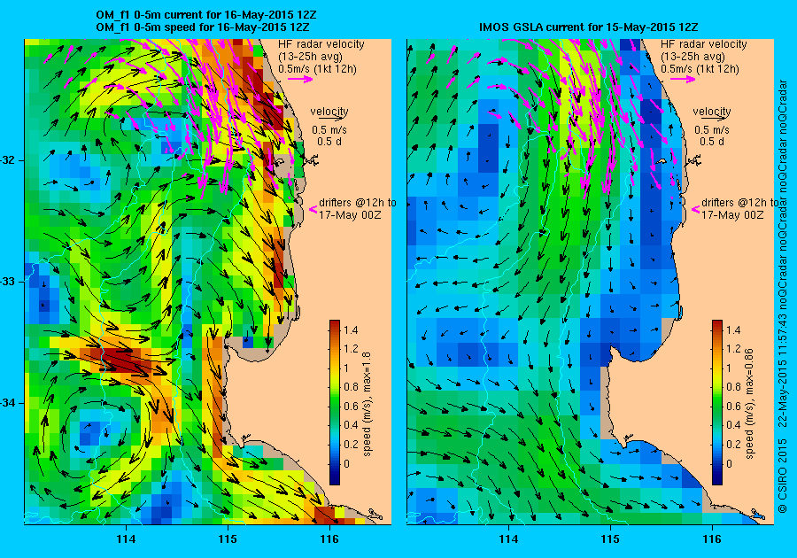
Task: Click 'drifters @12h to' label in OM_f1 map
Action: [x=358, y=202]
